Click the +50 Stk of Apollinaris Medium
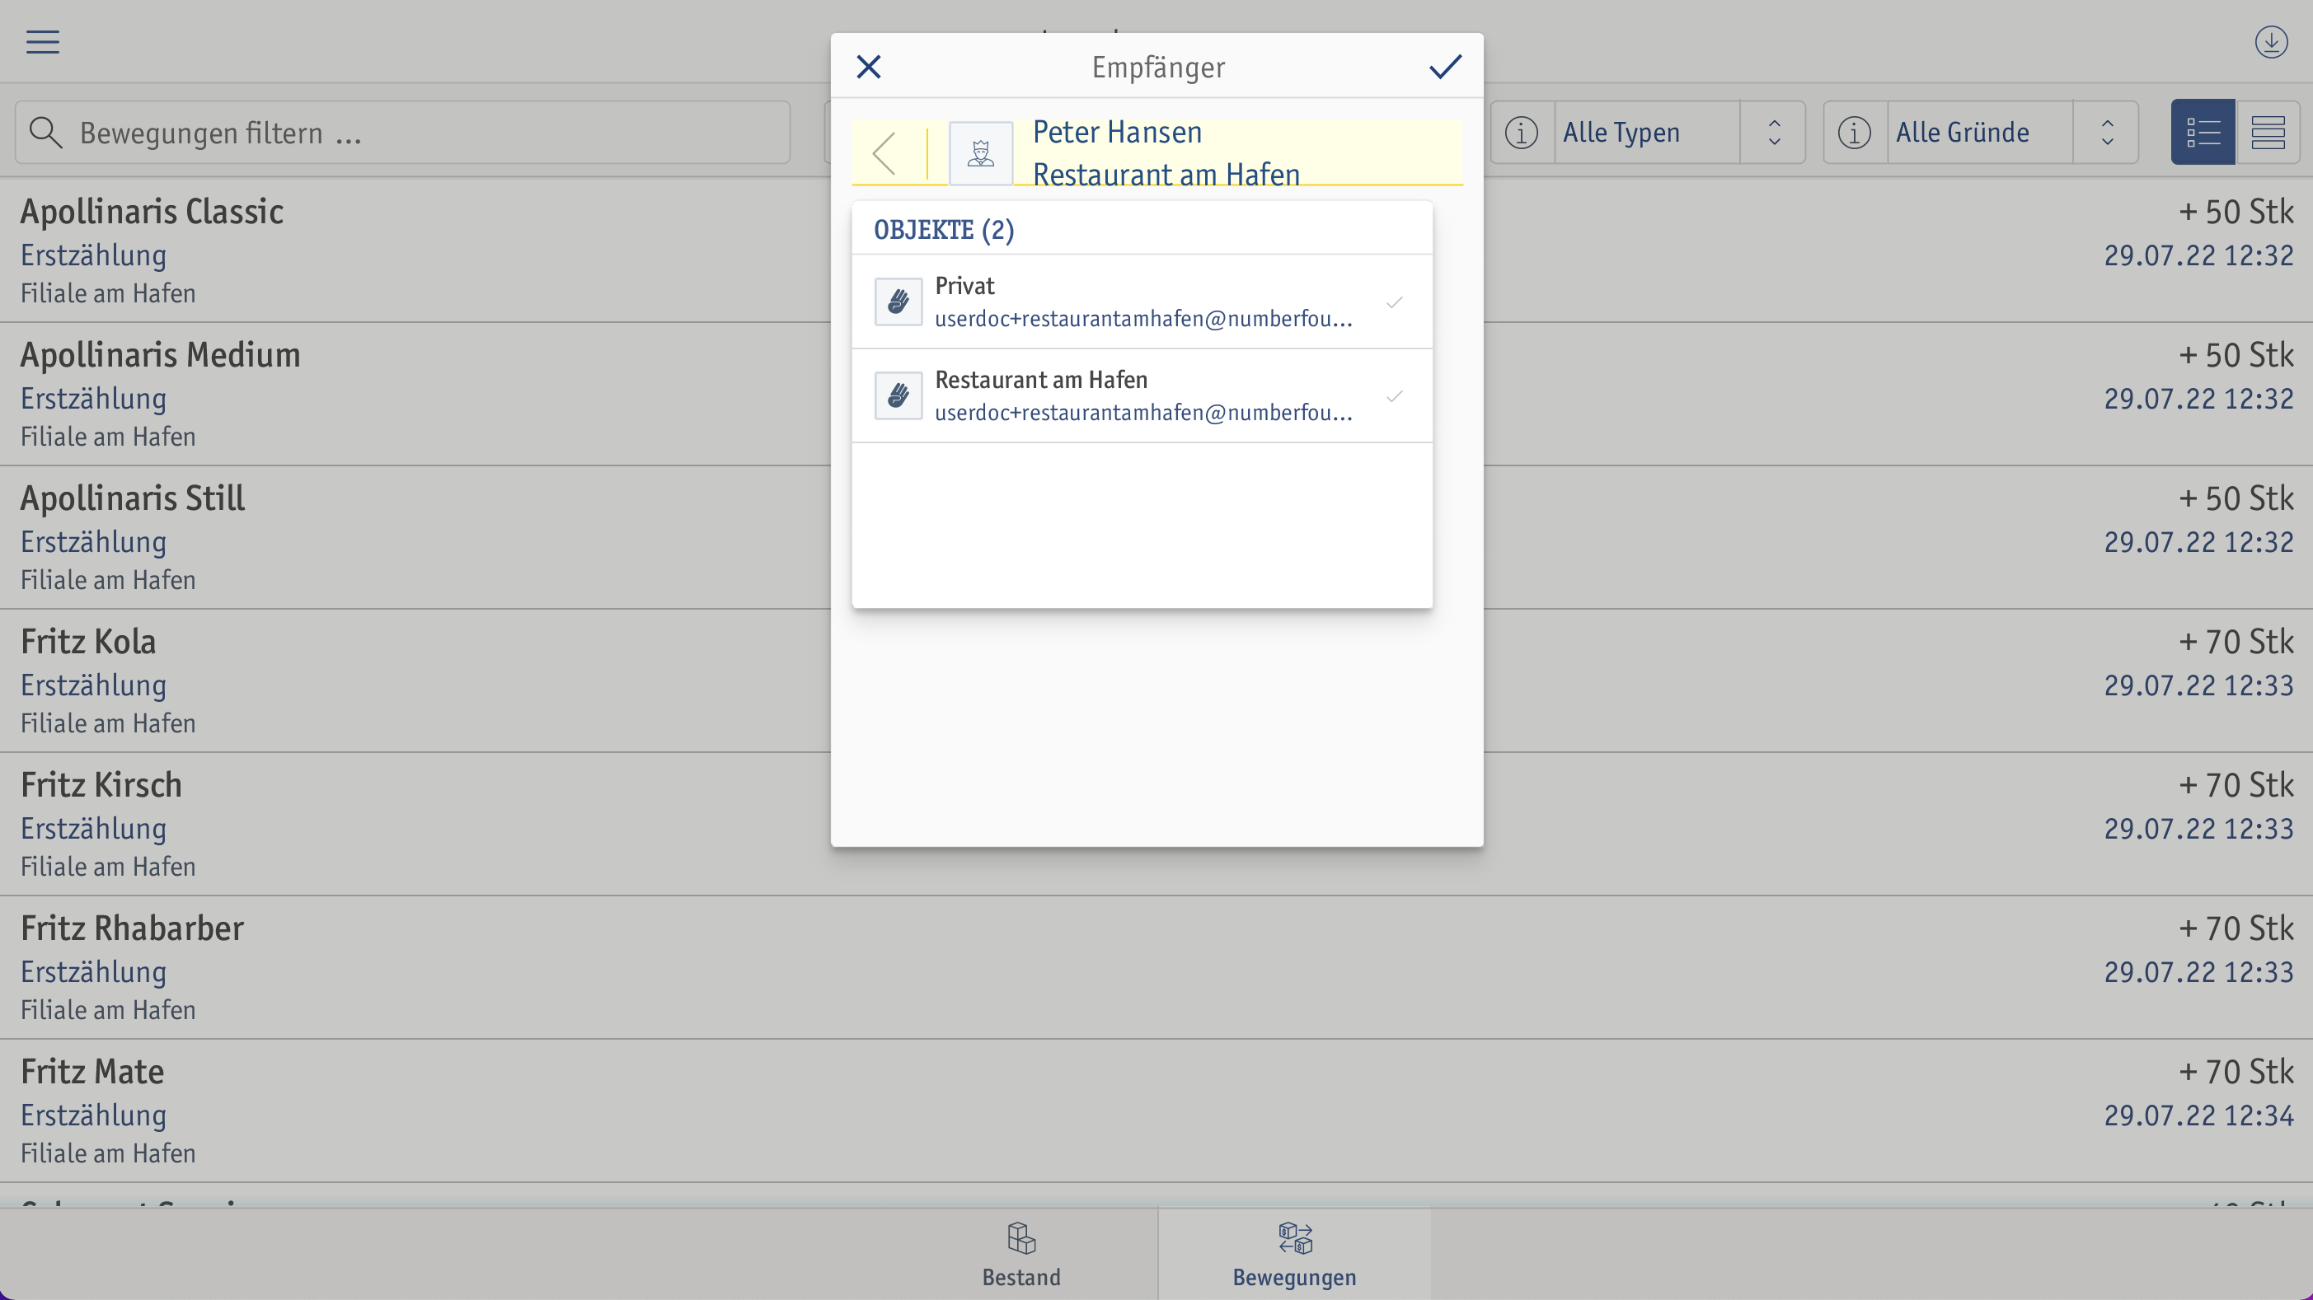Image resolution: width=2313 pixels, height=1300 pixels. click(x=2236, y=355)
